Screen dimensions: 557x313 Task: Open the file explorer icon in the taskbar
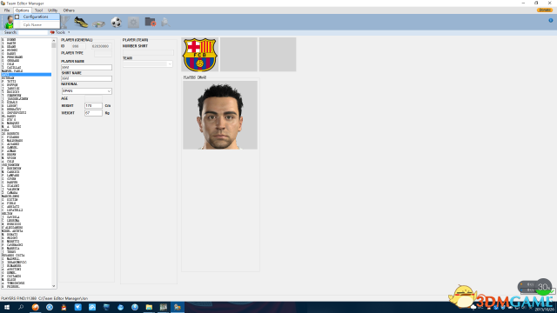pyautogui.click(x=149, y=307)
